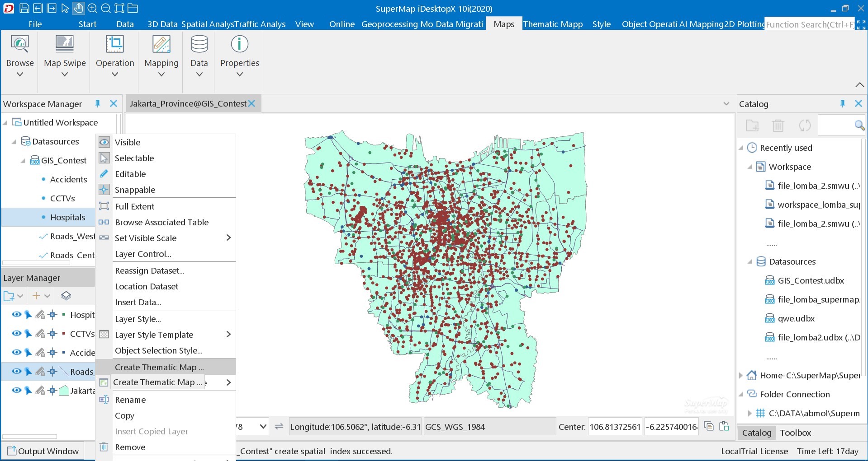Open the Properties dropdown chevron
868x461 pixels.
click(240, 75)
